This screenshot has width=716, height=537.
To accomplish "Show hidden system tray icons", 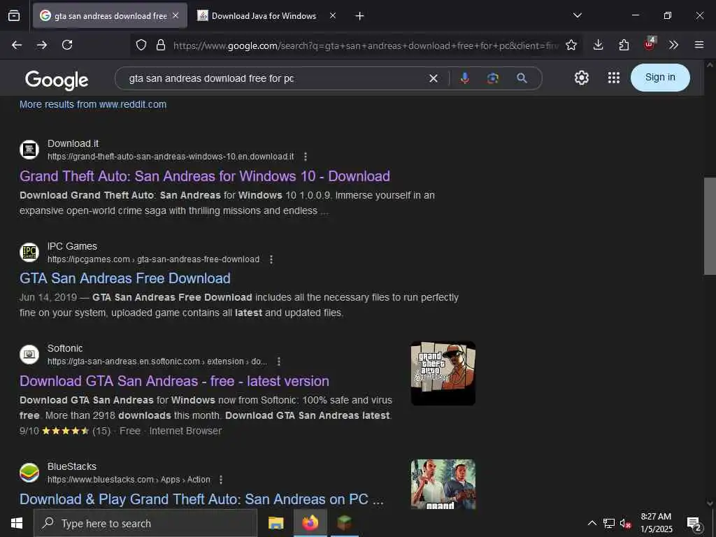I will click(x=592, y=523).
